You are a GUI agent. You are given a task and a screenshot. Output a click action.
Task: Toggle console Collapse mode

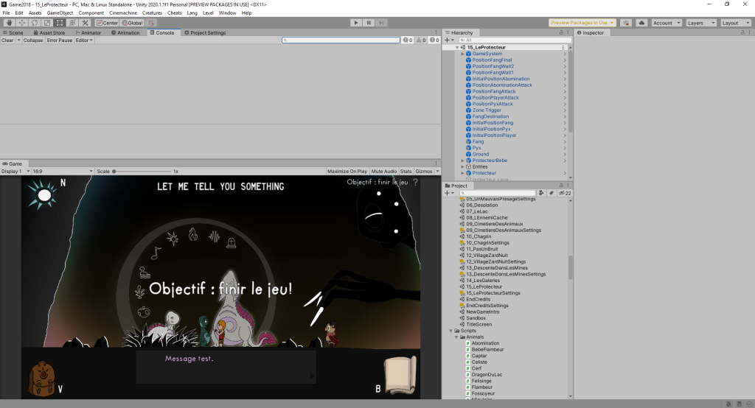32,41
